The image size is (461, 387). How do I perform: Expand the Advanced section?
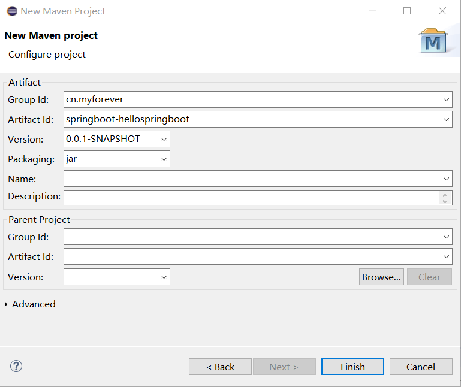tap(6, 304)
